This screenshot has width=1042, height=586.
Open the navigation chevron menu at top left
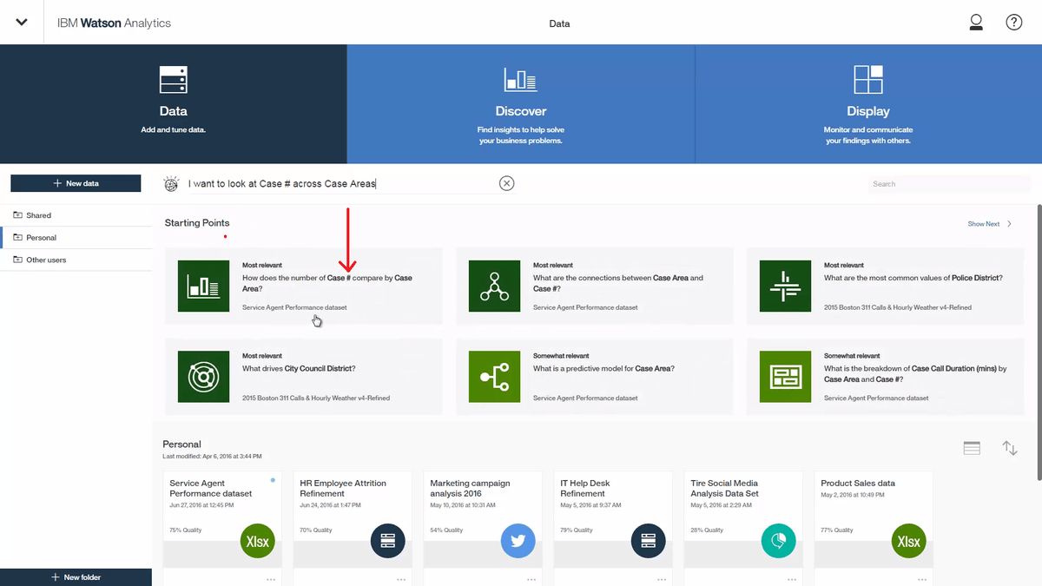click(x=22, y=23)
